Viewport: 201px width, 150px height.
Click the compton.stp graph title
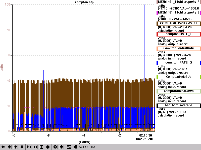pyautogui.click(x=84, y=2)
